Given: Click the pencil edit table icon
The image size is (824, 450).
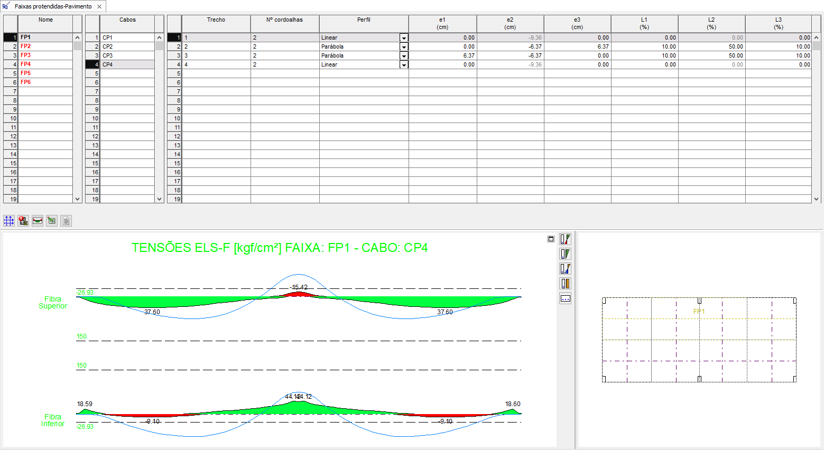Looking at the screenshot, I should pos(52,221).
